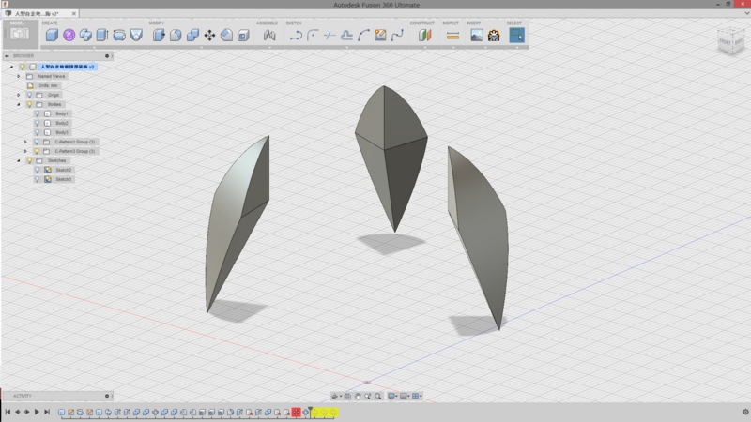Select the Shell modify tool
Image resolution: width=751 pixels, height=422 pixels.
(243, 35)
